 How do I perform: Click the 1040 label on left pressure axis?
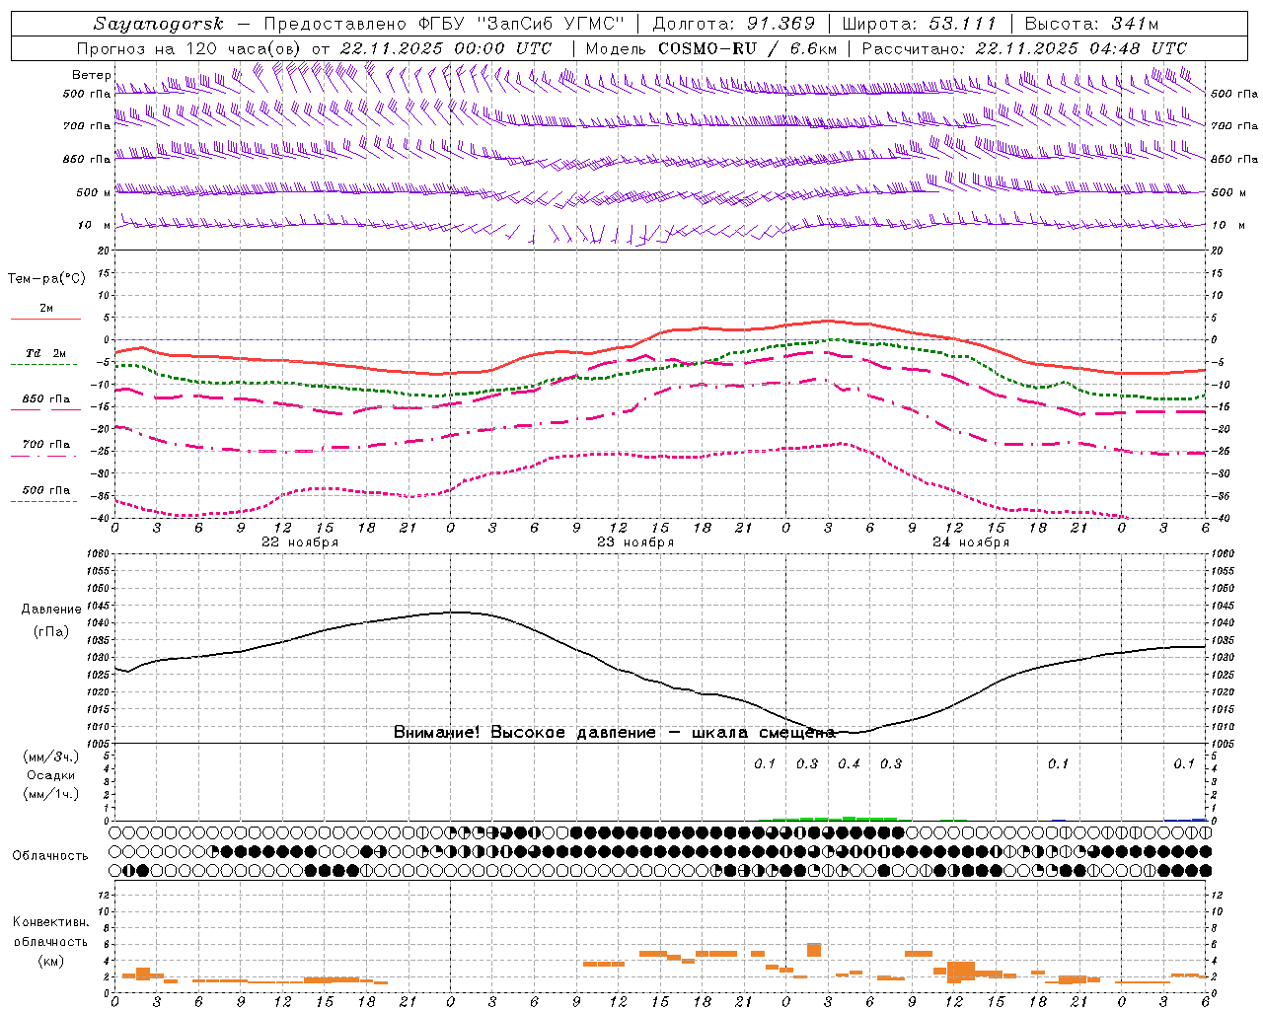coord(99,622)
